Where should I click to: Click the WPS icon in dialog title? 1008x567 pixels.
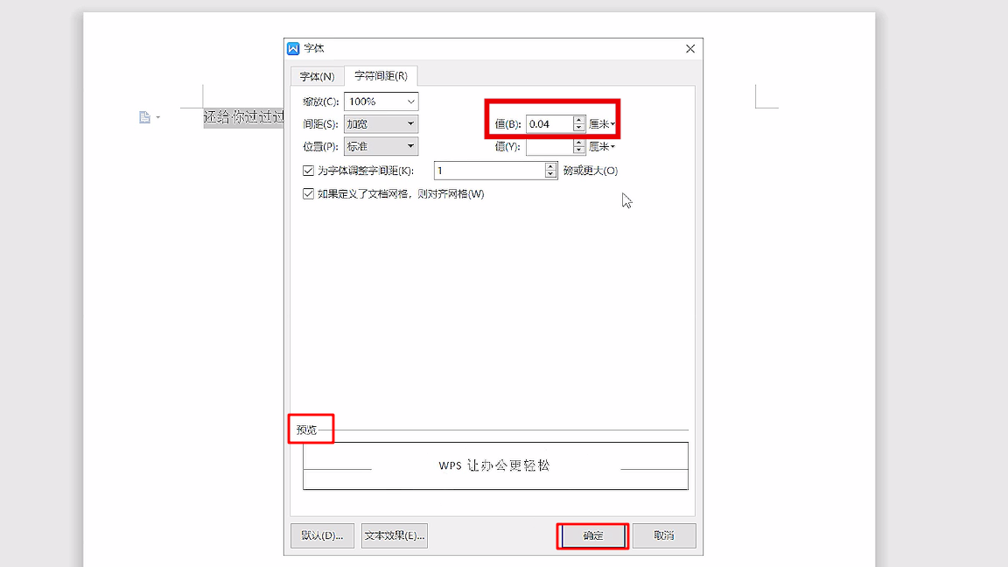point(293,48)
